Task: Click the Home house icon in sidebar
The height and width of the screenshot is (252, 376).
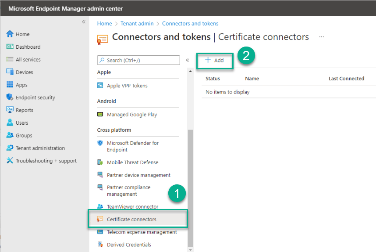Action: [x=10, y=34]
